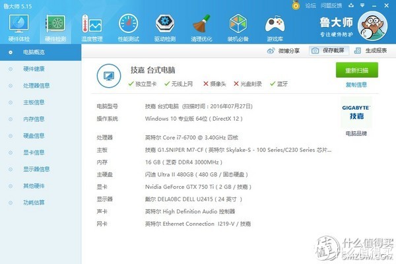Click the 闪迪 Ultra II 480GB value
Screen dimensions: 396x264
pyautogui.click(x=197, y=174)
